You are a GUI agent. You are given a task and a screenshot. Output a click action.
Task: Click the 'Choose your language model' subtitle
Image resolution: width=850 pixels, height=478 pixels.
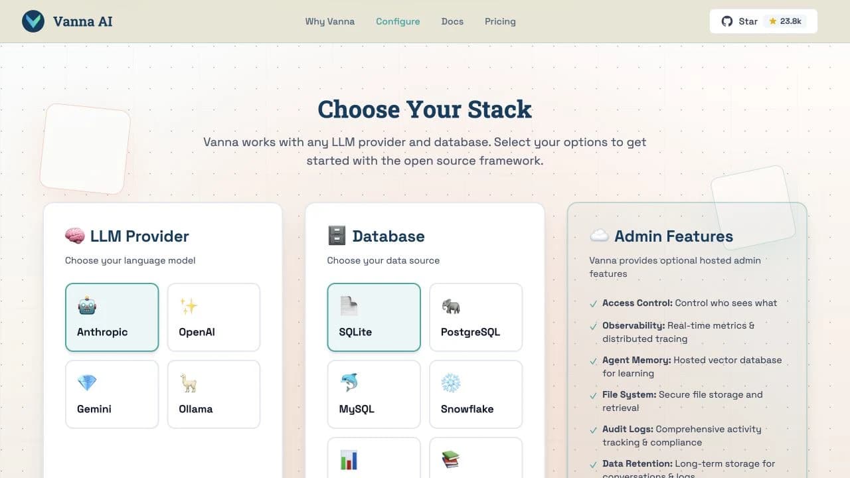click(130, 260)
